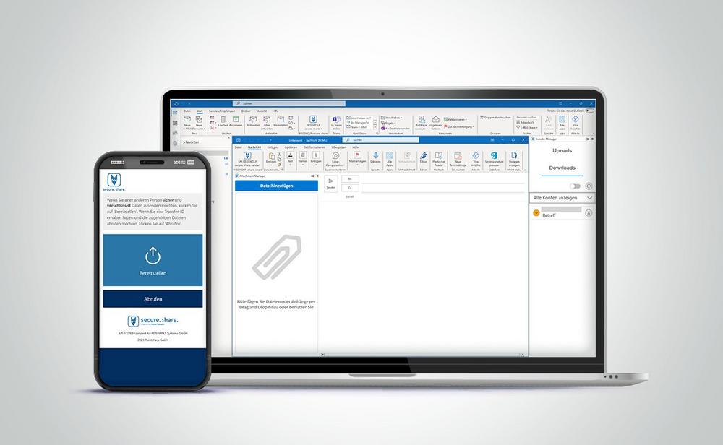Click the In Teams teilen icon
Image resolution: width=723 pixels, height=445 pixels.
coord(337,120)
